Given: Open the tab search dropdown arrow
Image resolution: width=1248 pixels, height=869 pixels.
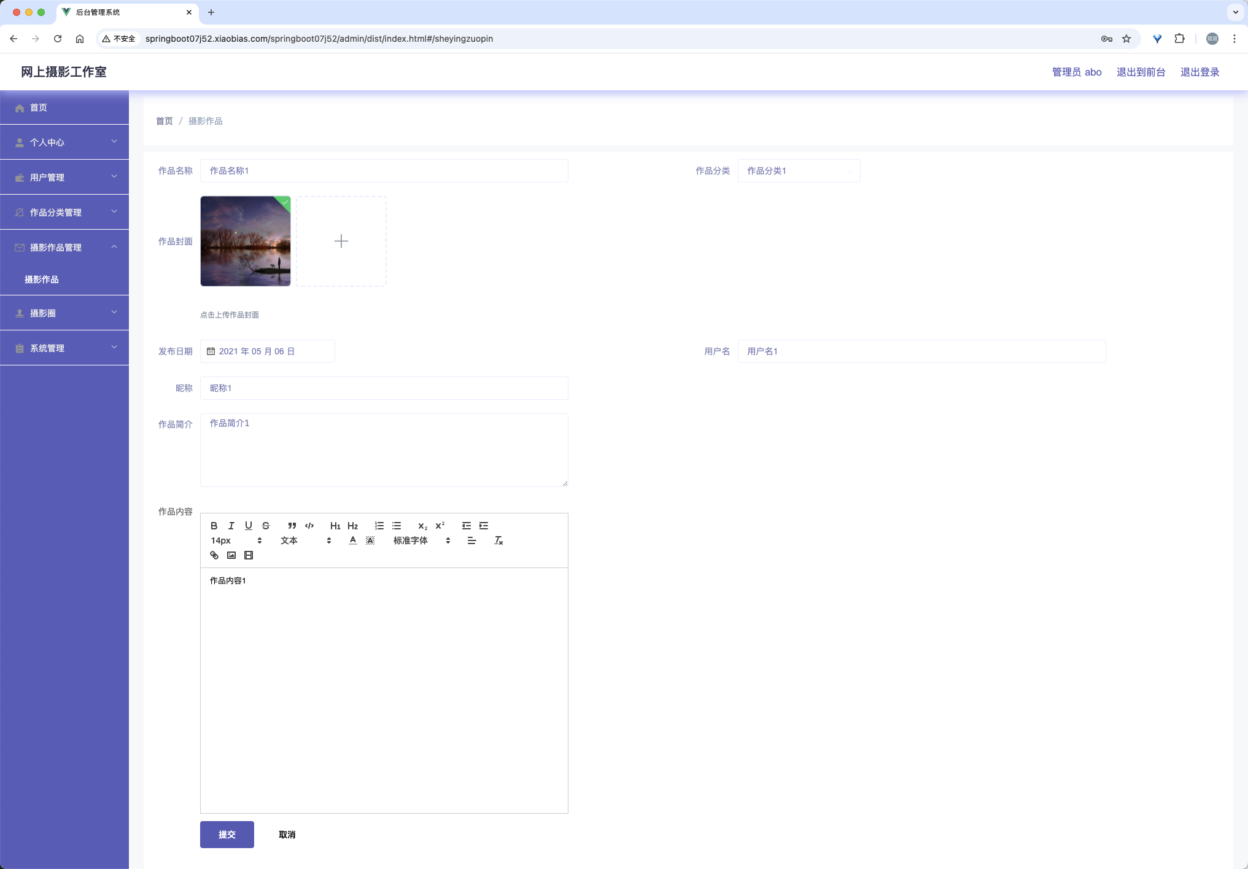Looking at the screenshot, I should [1236, 12].
